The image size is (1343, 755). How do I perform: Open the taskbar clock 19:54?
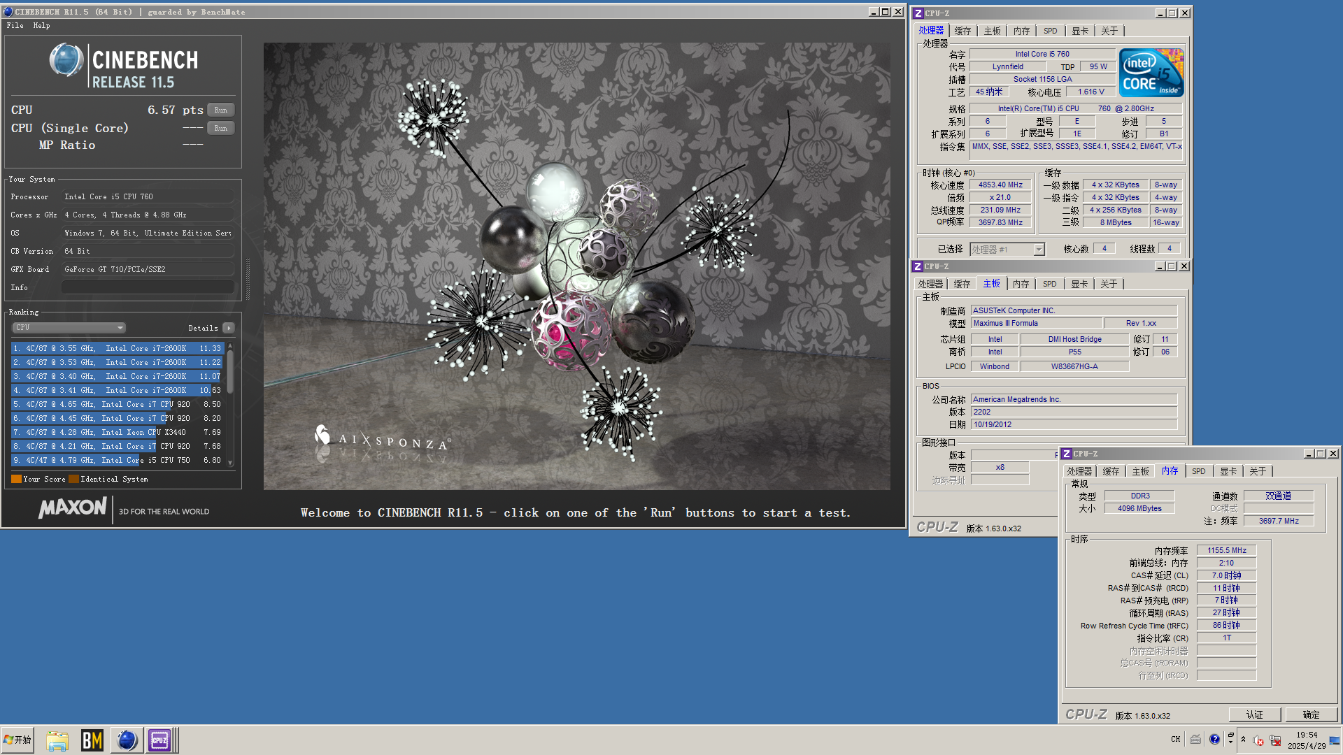1307,740
